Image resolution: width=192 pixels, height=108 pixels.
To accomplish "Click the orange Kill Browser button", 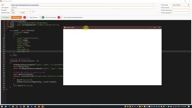I will tap(16, 17).
